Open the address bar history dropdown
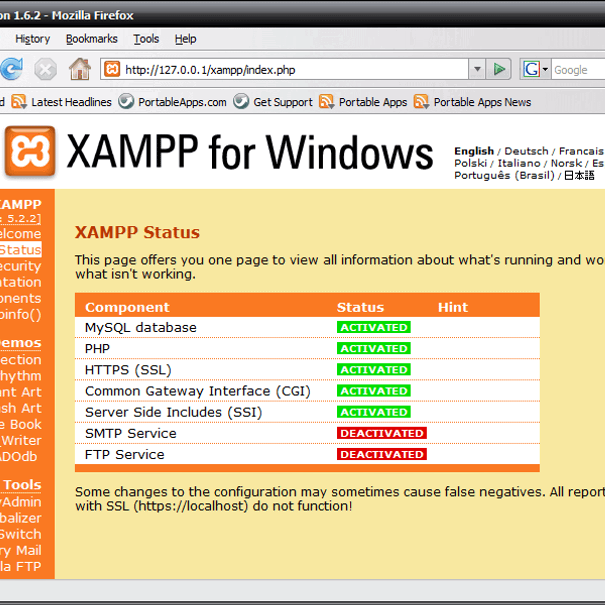The height and width of the screenshot is (605, 605). tap(477, 69)
